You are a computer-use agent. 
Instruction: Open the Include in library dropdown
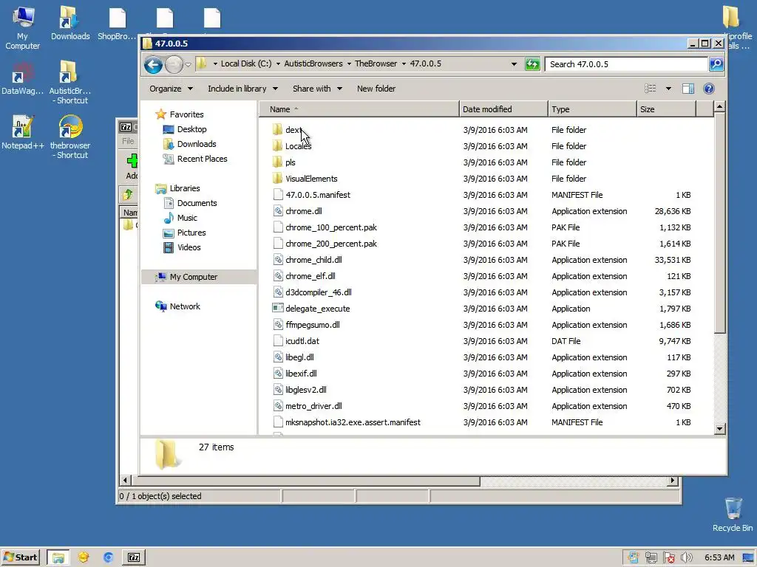(x=242, y=89)
